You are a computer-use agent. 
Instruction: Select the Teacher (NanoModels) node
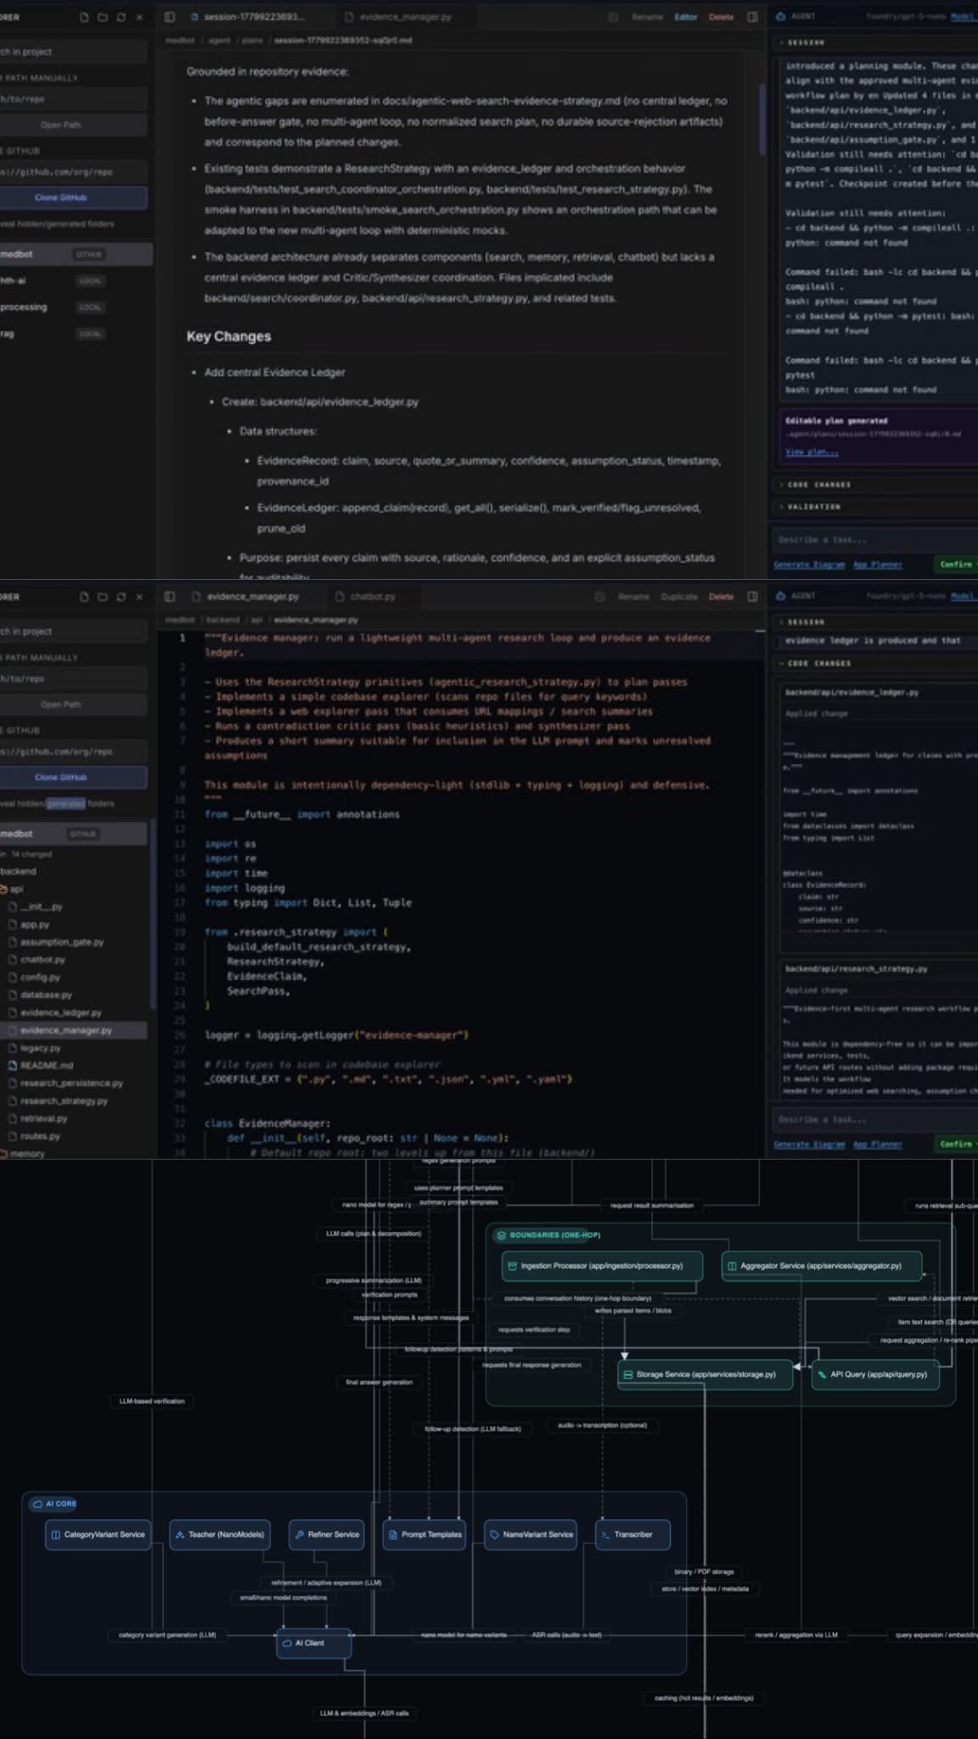click(219, 1534)
